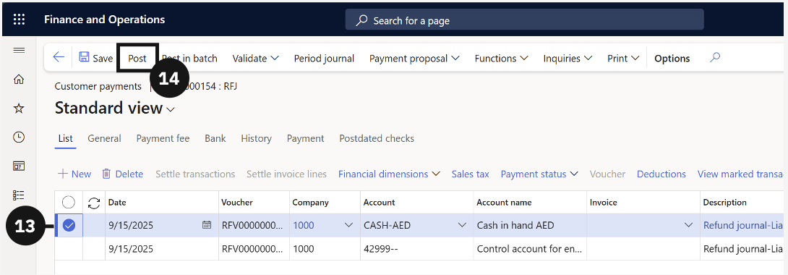Switch to the General tab
This screenshot has width=788, height=275.
(x=105, y=138)
